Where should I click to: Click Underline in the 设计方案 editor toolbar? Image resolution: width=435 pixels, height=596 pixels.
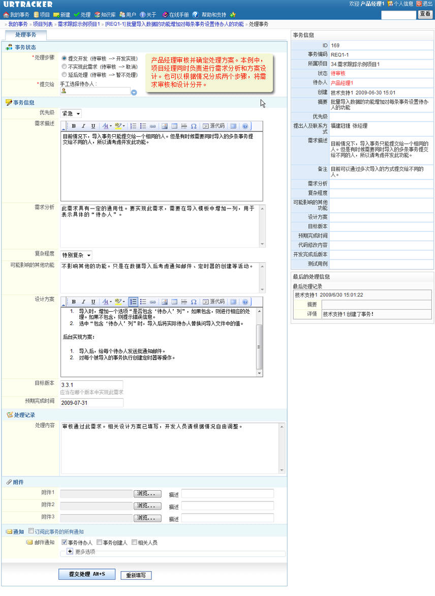pos(93,302)
